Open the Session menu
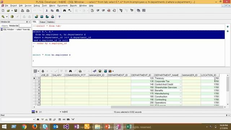This screenshot has height=130, width=231. point(28,6)
